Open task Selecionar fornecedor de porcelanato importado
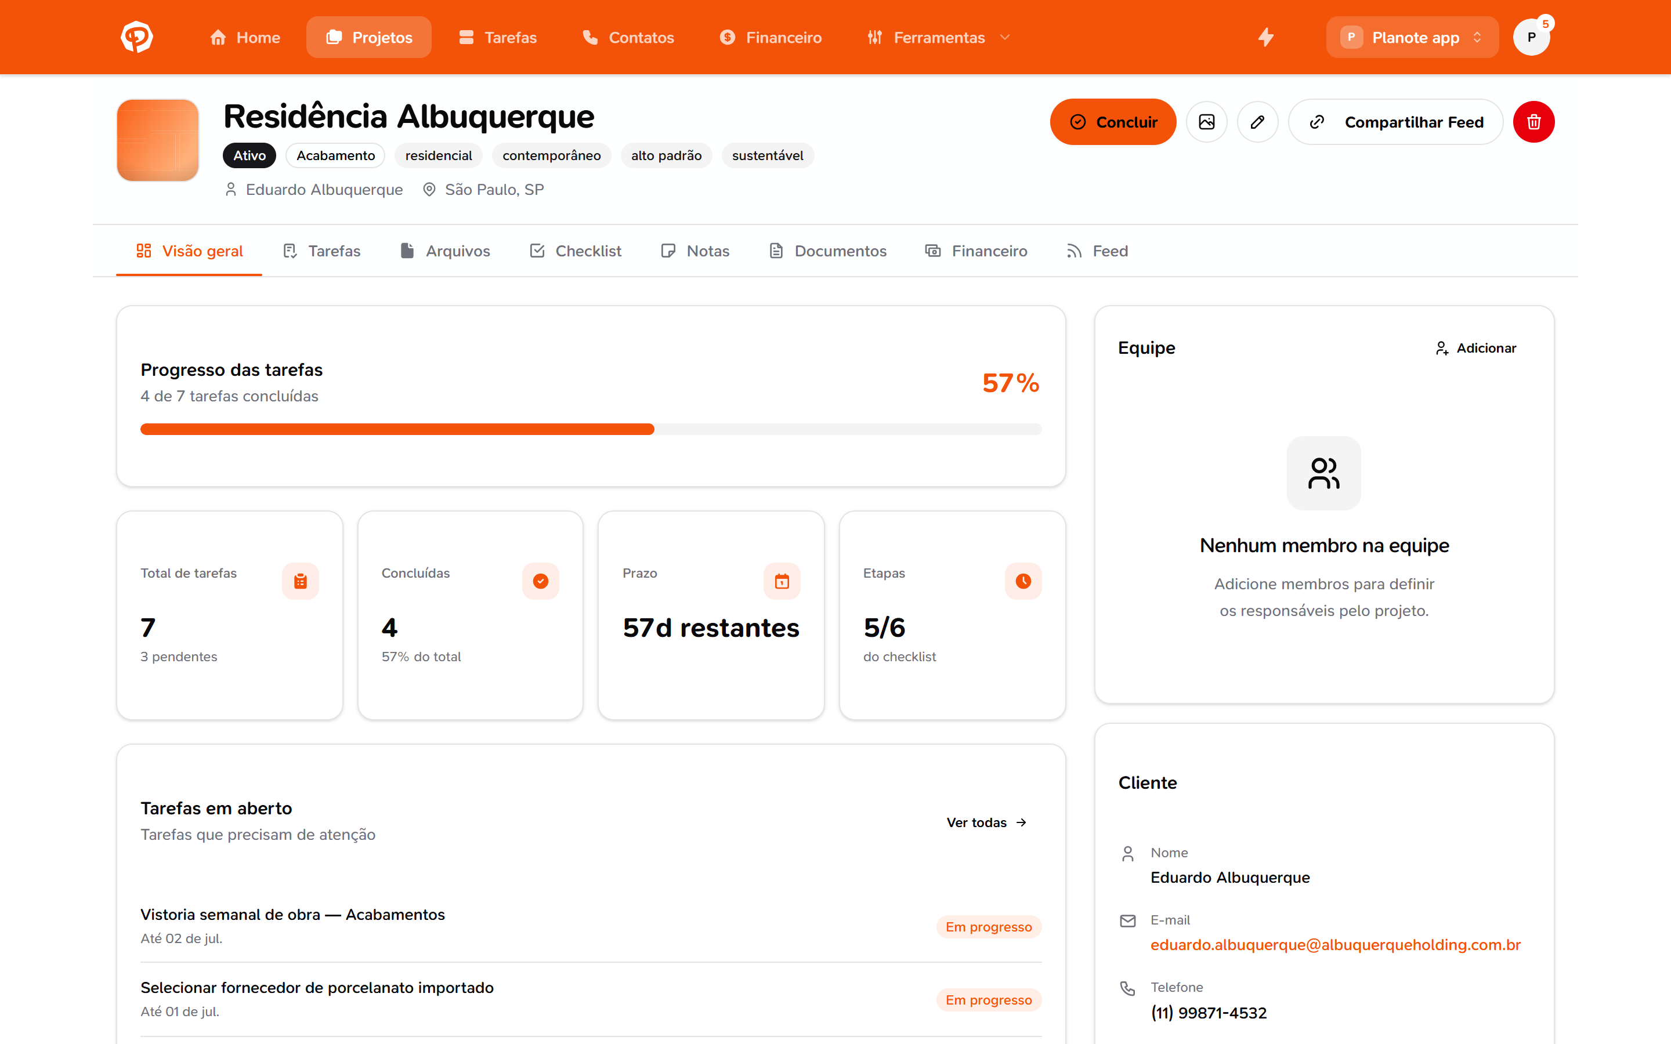1671x1044 pixels. pyautogui.click(x=317, y=988)
